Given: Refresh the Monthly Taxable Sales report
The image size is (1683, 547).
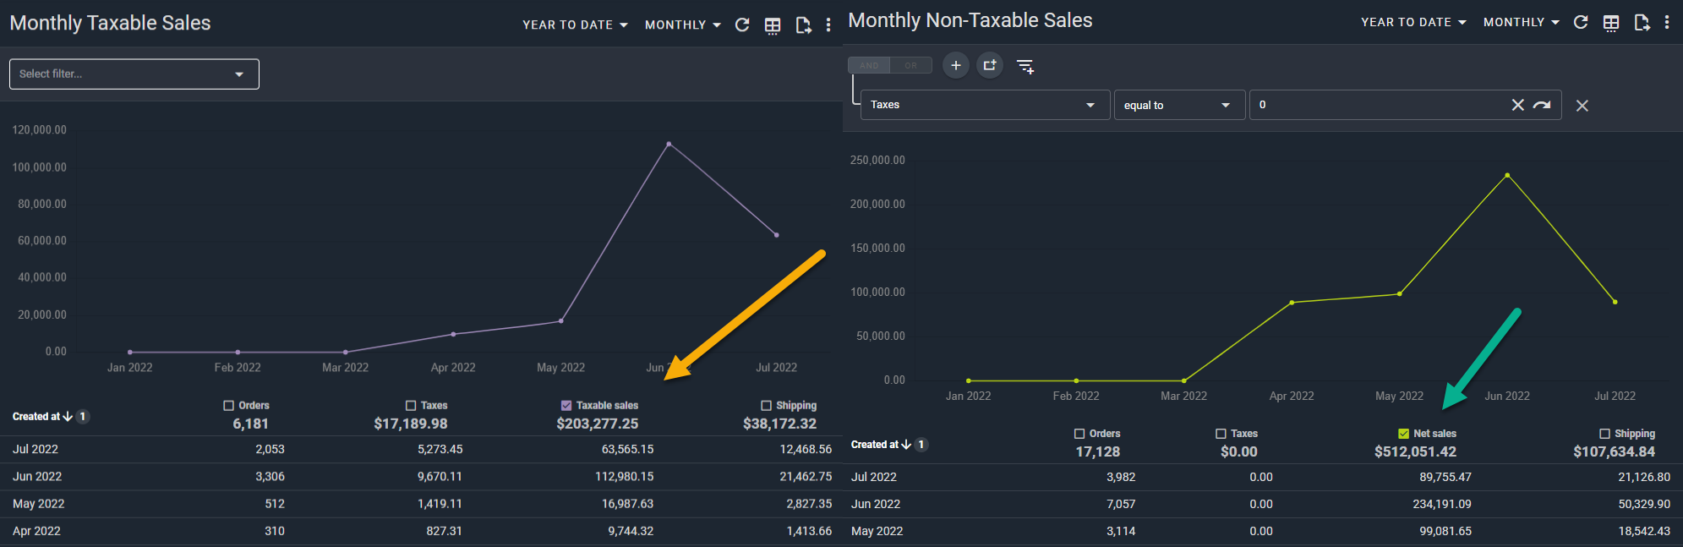Looking at the screenshot, I should click(x=742, y=25).
